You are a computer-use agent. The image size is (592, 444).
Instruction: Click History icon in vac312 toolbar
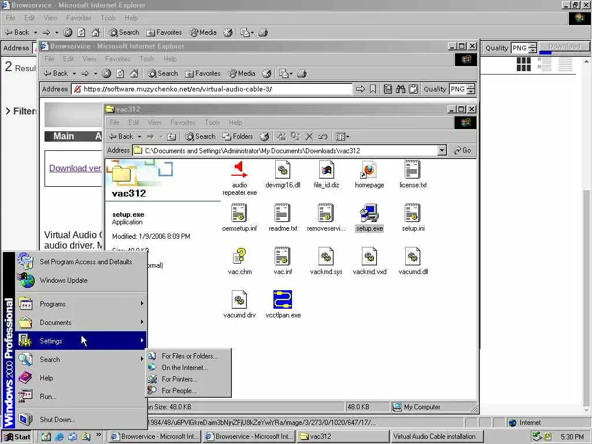click(x=265, y=136)
